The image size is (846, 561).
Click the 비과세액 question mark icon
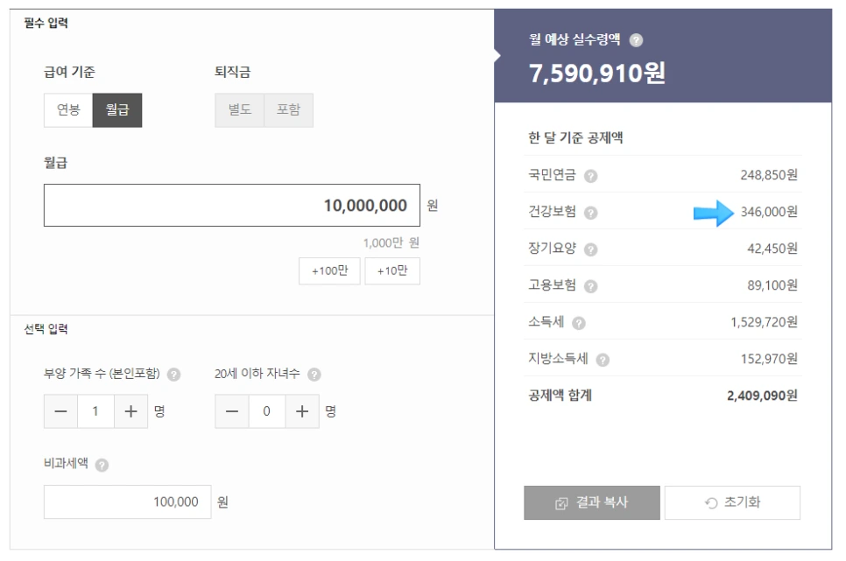click(x=102, y=465)
